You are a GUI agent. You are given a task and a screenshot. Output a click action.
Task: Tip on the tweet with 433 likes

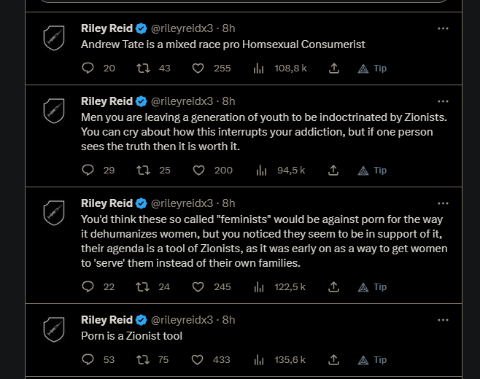click(372, 360)
